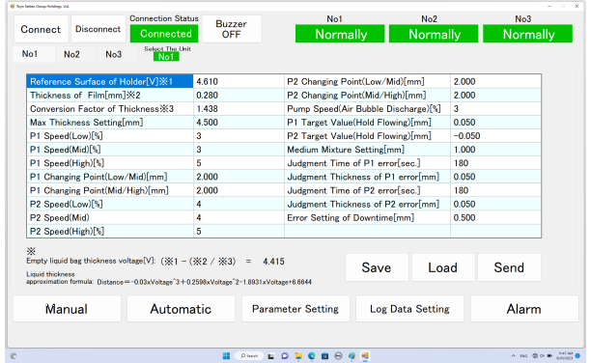Show hidden system tray icons
Image resolution: width=591 pixels, height=363 pixels.
coord(513,356)
